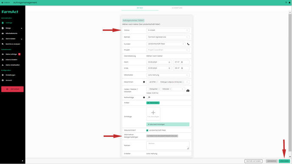Image resolution: width=292 pixels, height=164 pixels.
Task: Remove the JD 6175R machine tag
Action: point(157,82)
